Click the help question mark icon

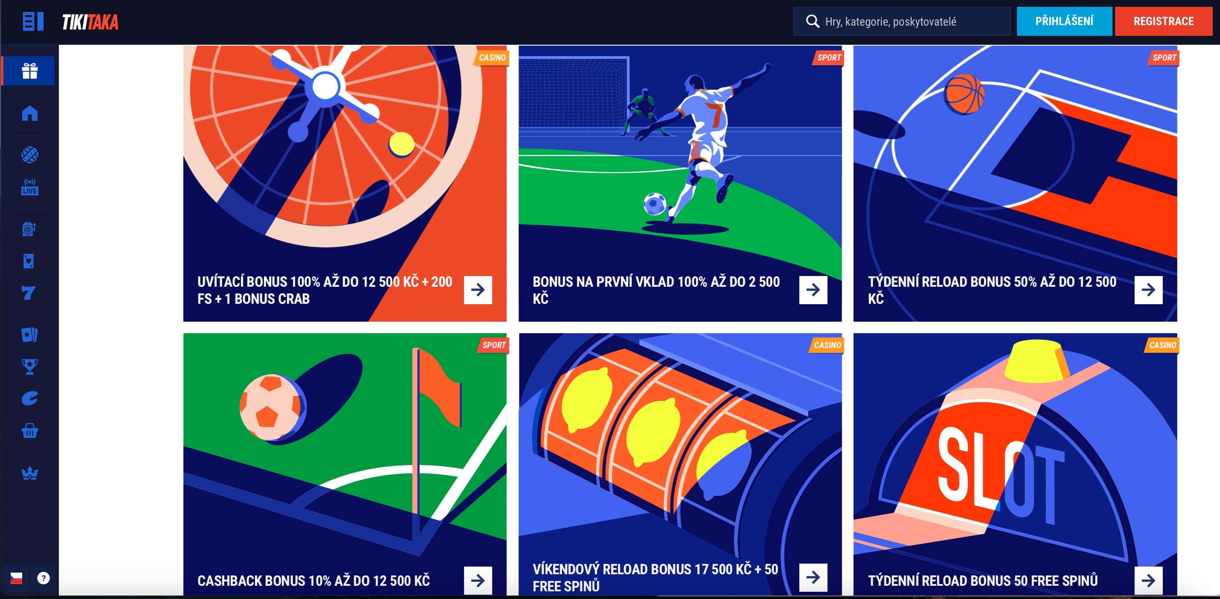click(43, 578)
